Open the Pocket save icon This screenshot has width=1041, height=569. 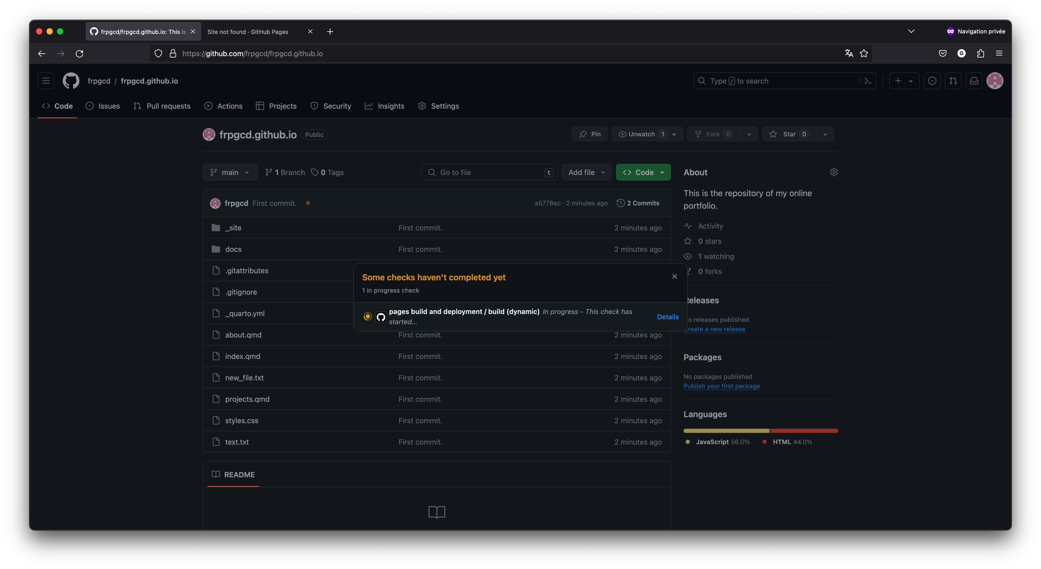(x=942, y=53)
